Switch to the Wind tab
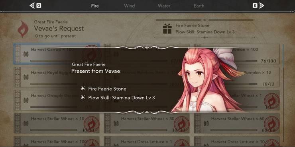 130,6
